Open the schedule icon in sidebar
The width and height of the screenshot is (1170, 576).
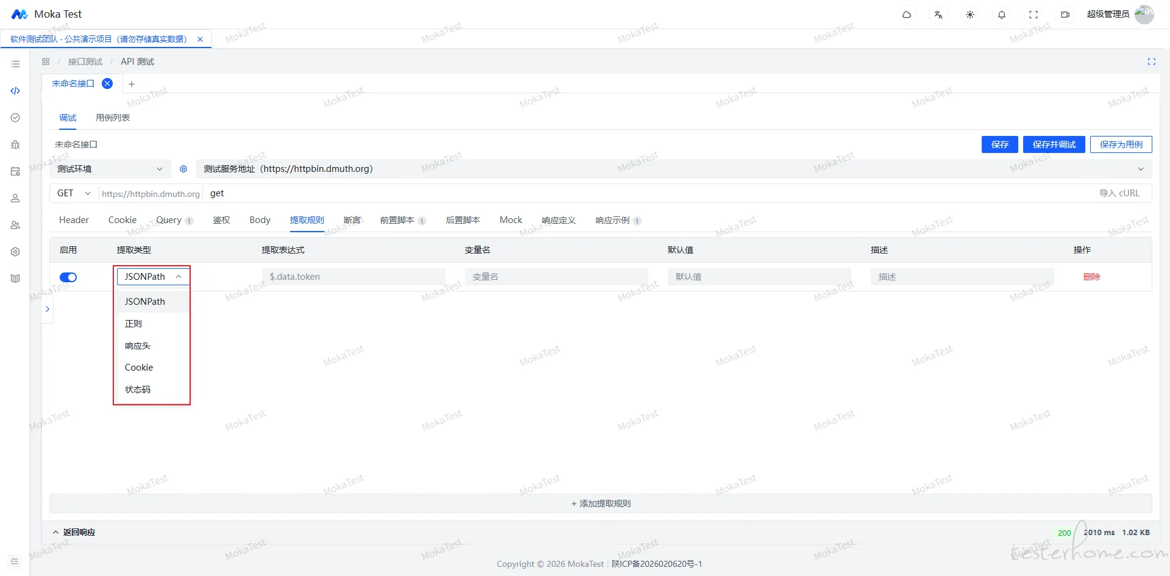click(15, 171)
